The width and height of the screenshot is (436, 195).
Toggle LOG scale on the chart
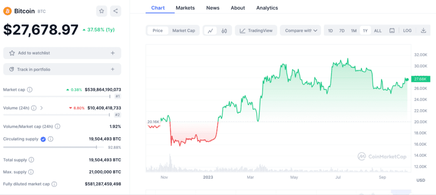click(x=407, y=31)
